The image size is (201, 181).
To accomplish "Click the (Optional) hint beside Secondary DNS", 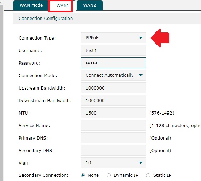I will point(160,150).
